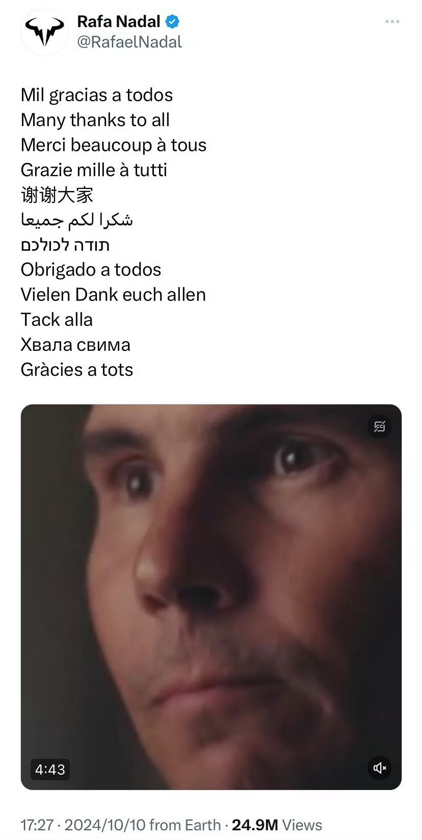Select the "Many thanks to all" line
The height and width of the screenshot is (840, 422).
pos(95,120)
